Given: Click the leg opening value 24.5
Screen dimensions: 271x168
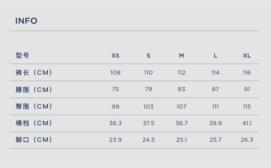Looking at the screenshot, I should click(x=148, y=140).
